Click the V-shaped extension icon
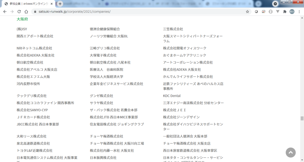The width and height of the screenshot is (304, 162). click(278, 12)
